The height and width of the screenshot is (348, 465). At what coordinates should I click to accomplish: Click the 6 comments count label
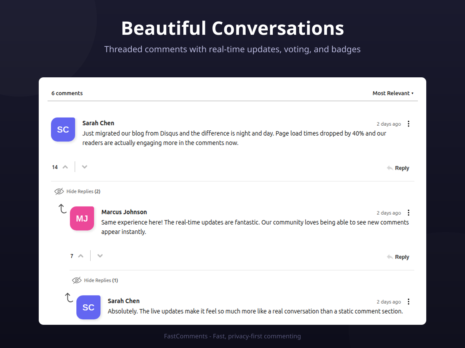[67, 93]
